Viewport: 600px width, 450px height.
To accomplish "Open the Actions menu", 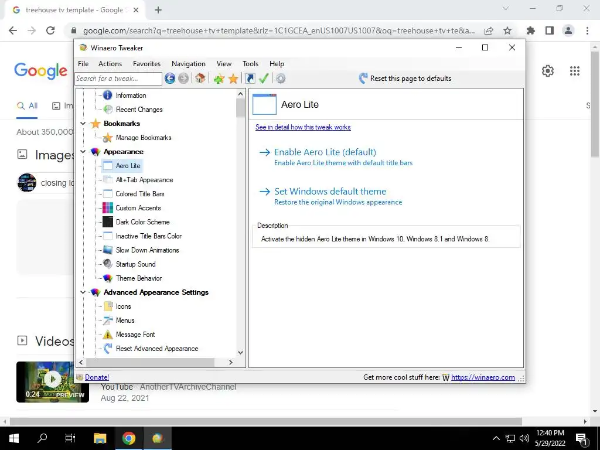I will pyautogui.click(x=110, y=64).
